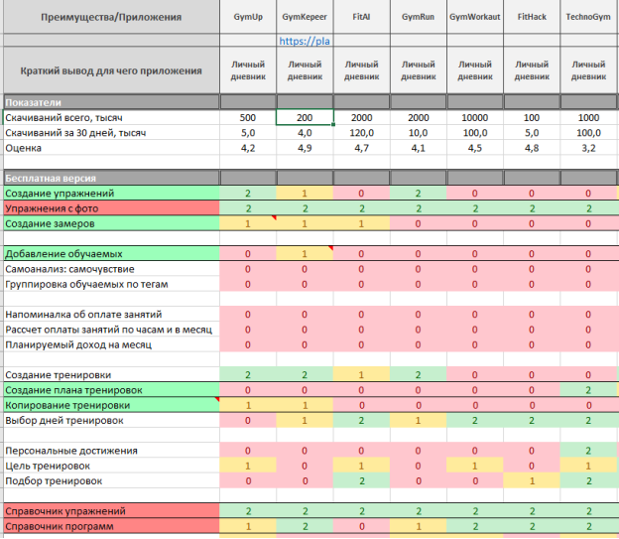This screenshot has width=619, height=539.
Task: Click the Оценка row label
Action: coord(23,148)
